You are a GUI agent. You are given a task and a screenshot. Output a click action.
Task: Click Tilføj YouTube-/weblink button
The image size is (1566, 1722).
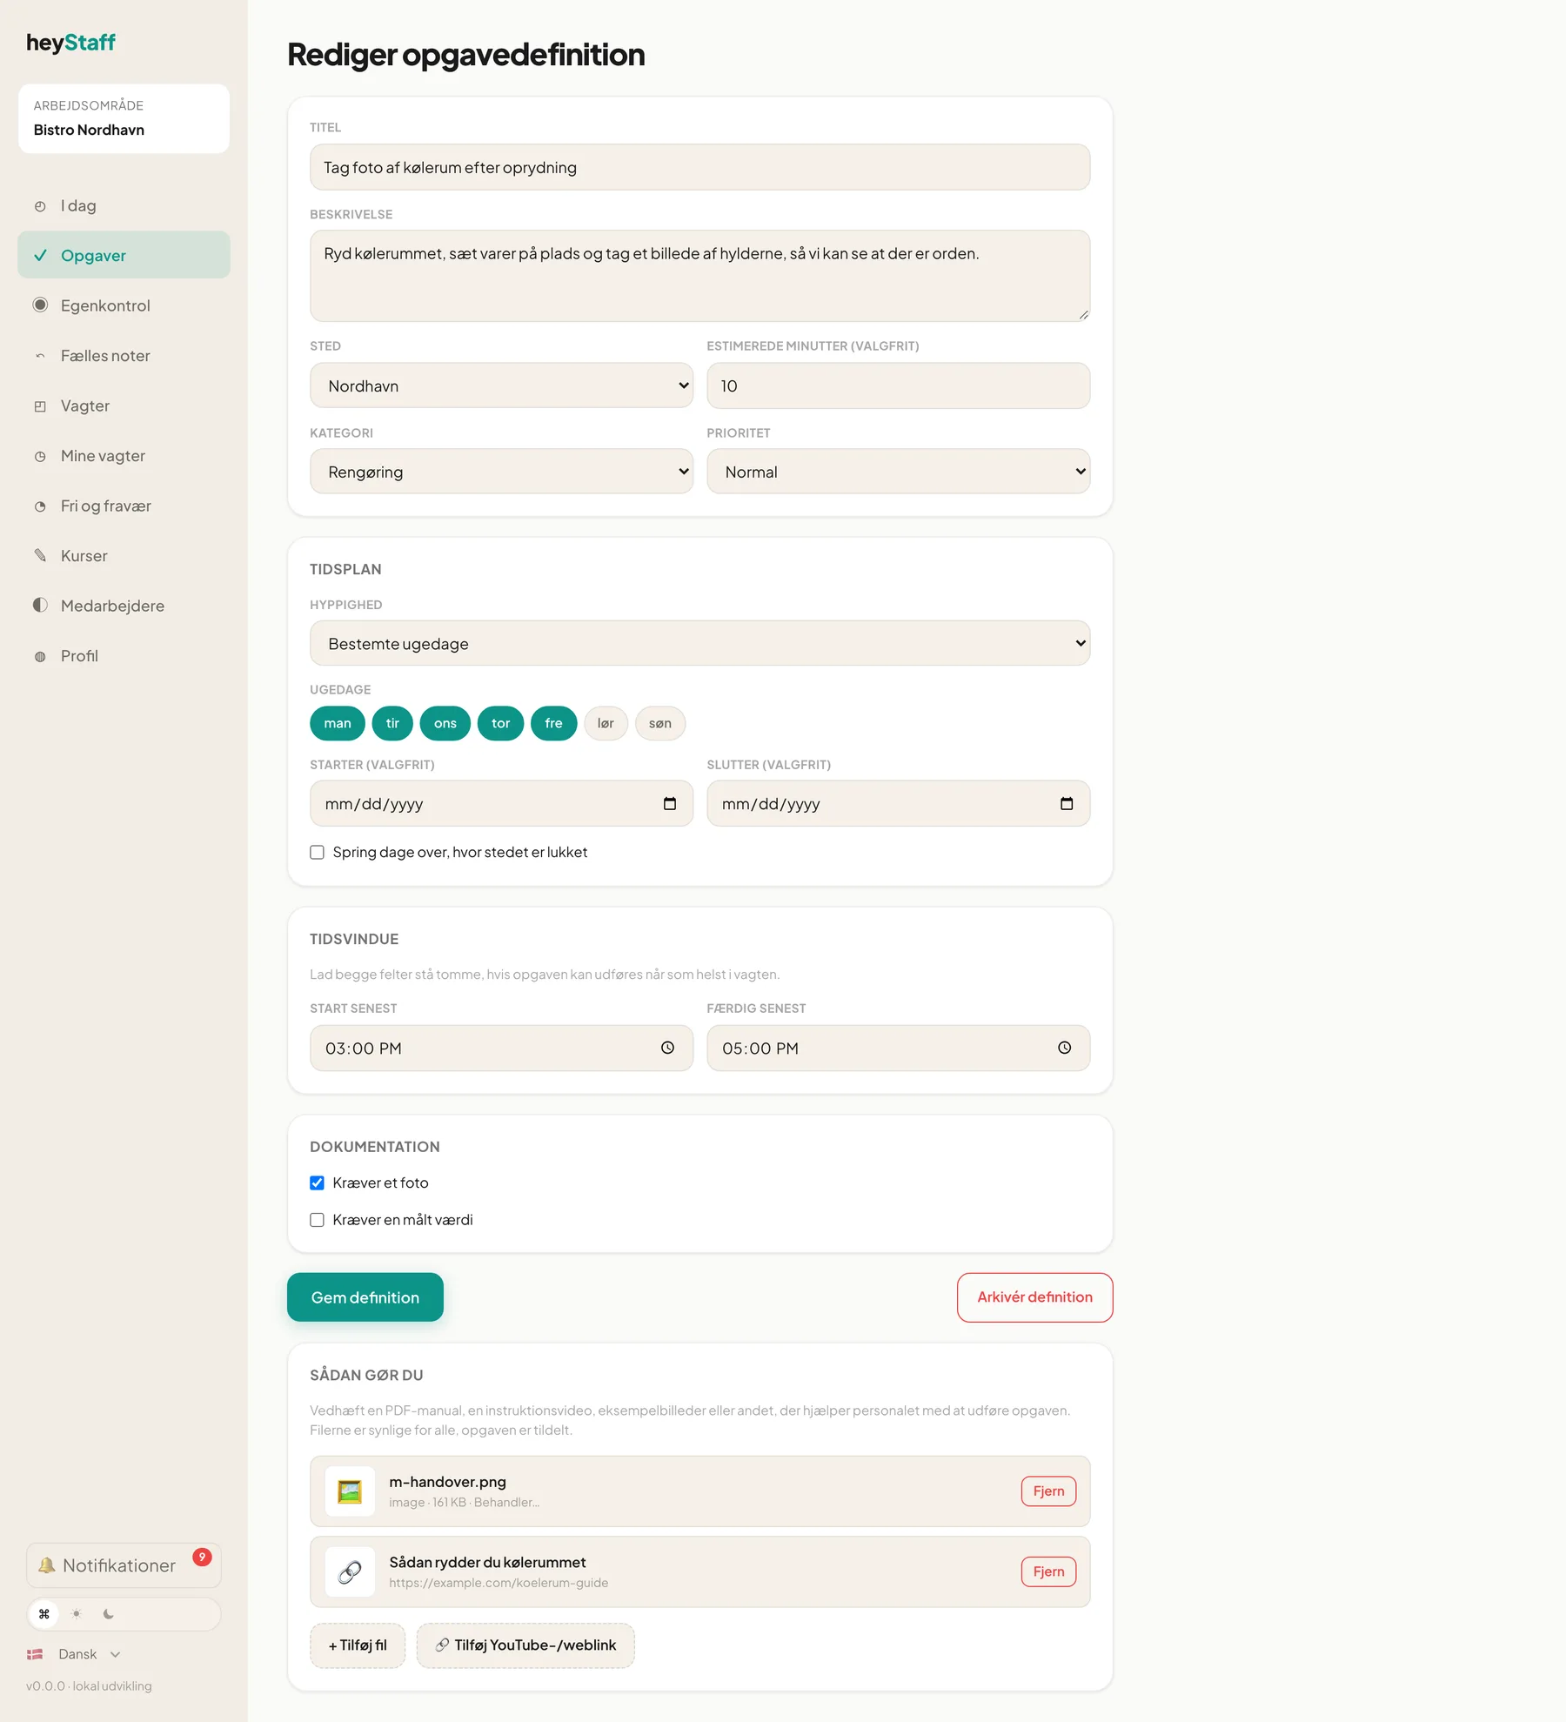(525, 1645)
